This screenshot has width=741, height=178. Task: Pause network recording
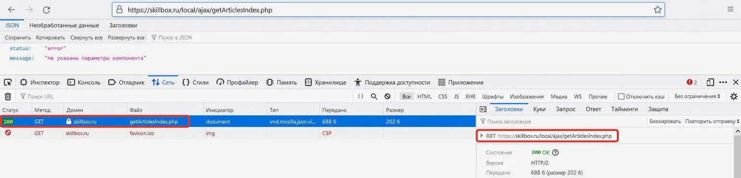tap(361, 96)
